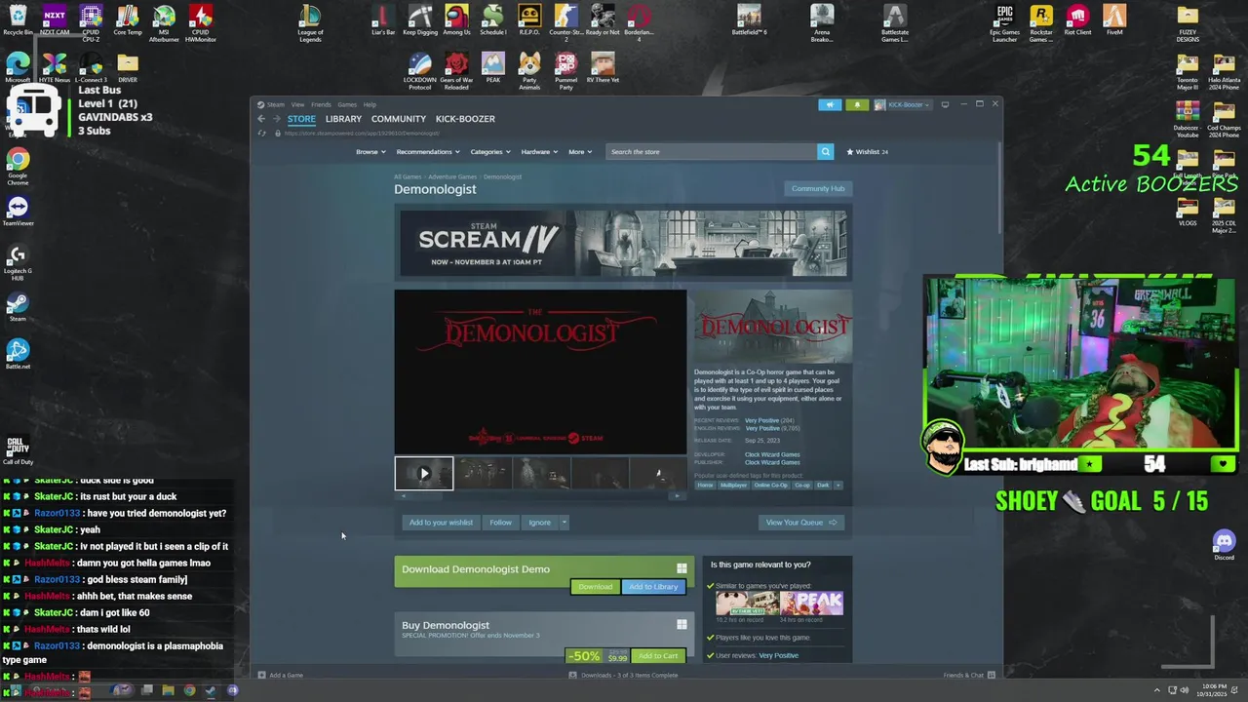Viewport: 1248px width, 702px height.
Task: Launch NZXT CAM from the desktop
Action: click(55, 20)
